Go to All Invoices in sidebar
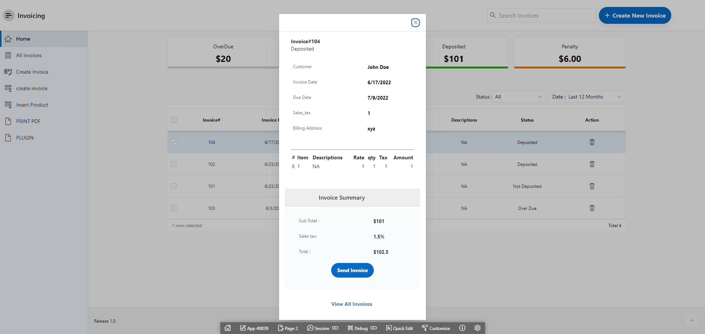 [29, 55]
